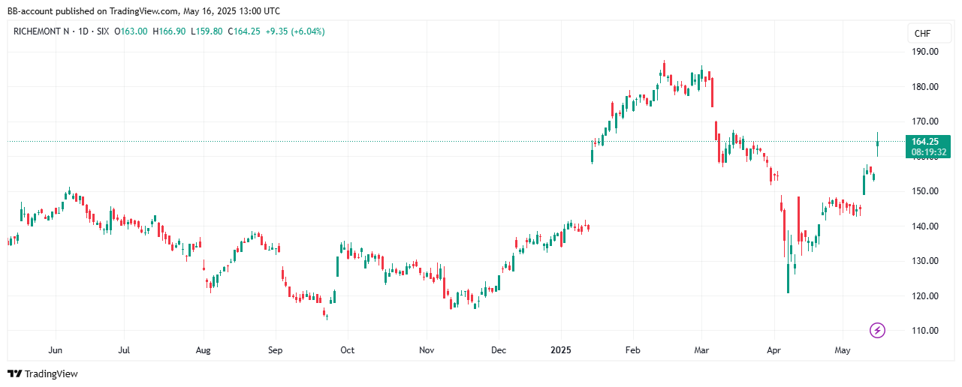Click the 130.00 price axis label
Image resolution: width=962 pixels, height=387 pixels.
(924, 261)
